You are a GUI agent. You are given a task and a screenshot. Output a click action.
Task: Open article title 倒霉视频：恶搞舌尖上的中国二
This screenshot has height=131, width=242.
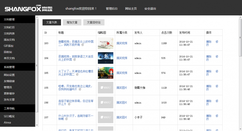pos(76,43)
